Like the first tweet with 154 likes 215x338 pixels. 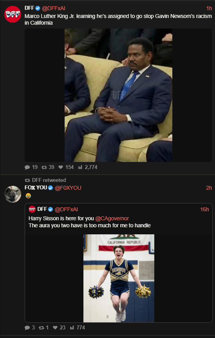pos(61,167)
